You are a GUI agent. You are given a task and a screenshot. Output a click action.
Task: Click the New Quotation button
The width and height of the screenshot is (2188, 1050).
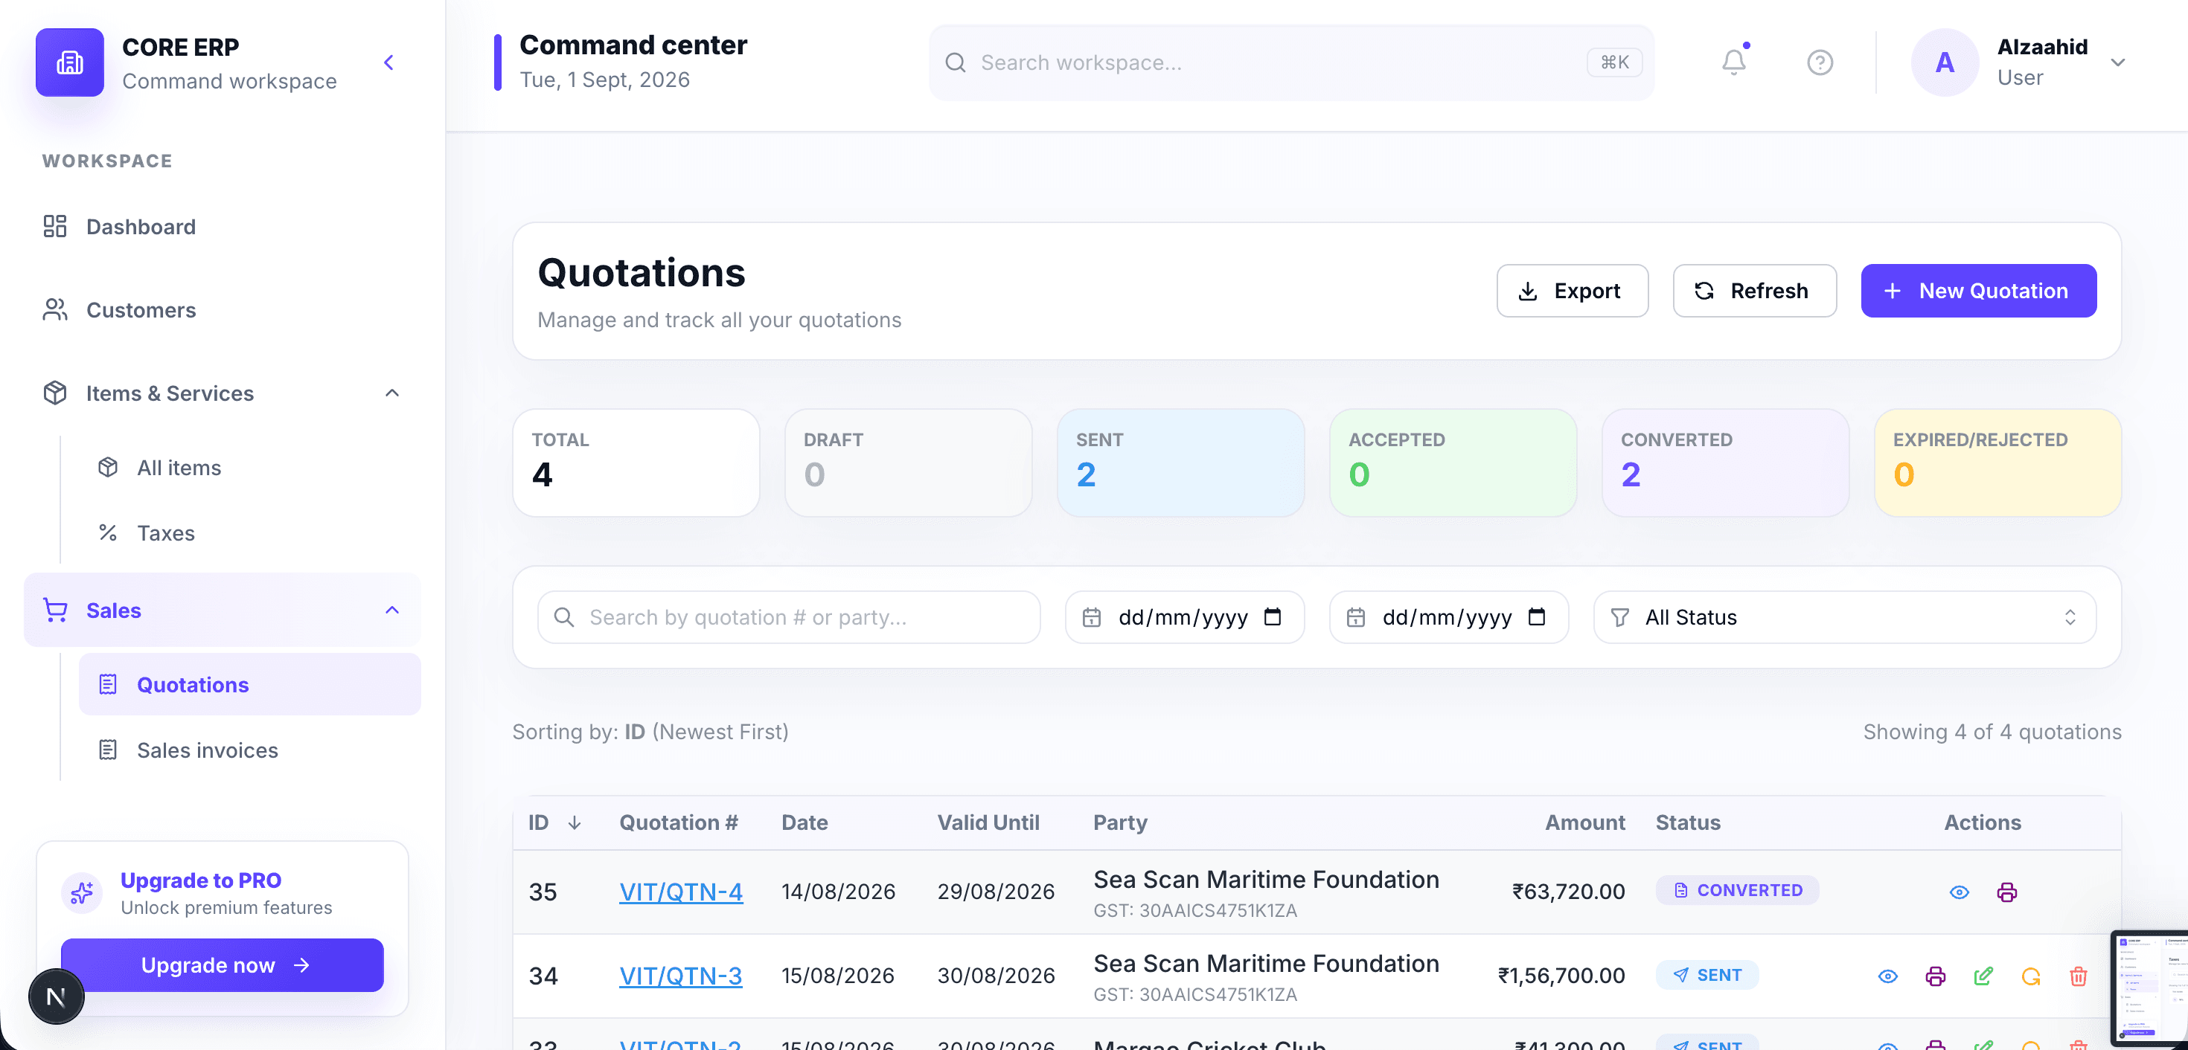point(1978,292)
